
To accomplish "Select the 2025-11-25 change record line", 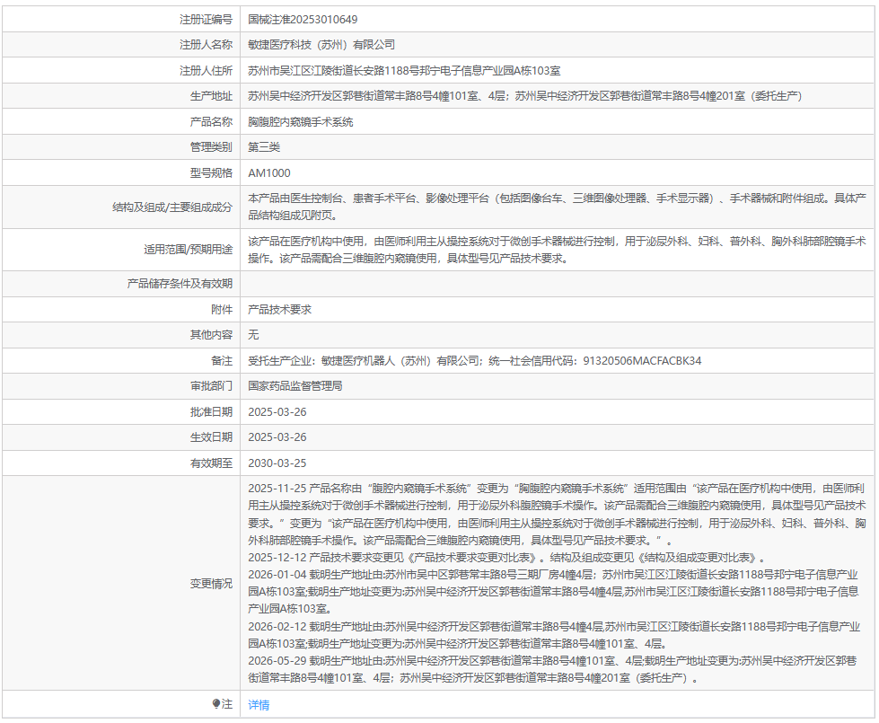I will tap(558, 515).
